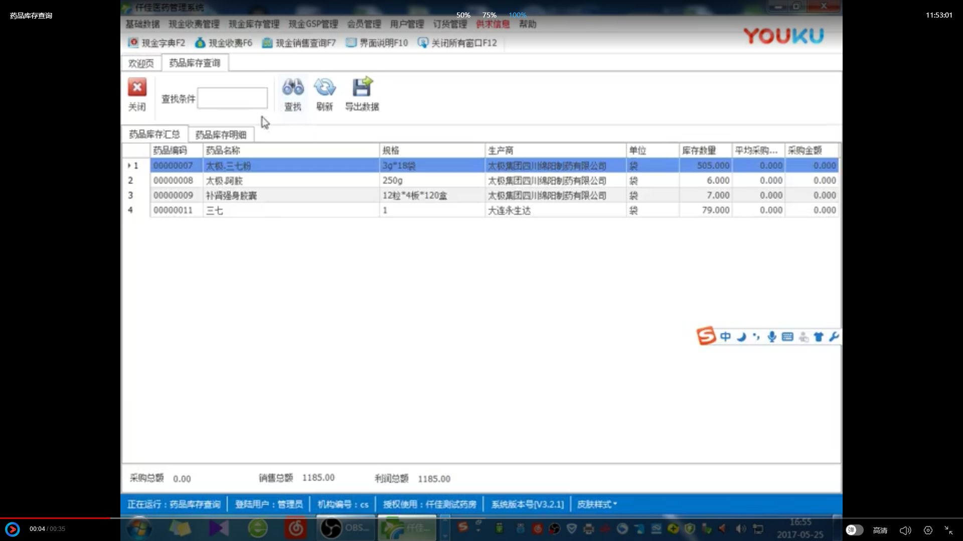Click Sogou microphone voice input icon
Screen dimensions: 963x541
pyautogui.click(x=772, y=337)
